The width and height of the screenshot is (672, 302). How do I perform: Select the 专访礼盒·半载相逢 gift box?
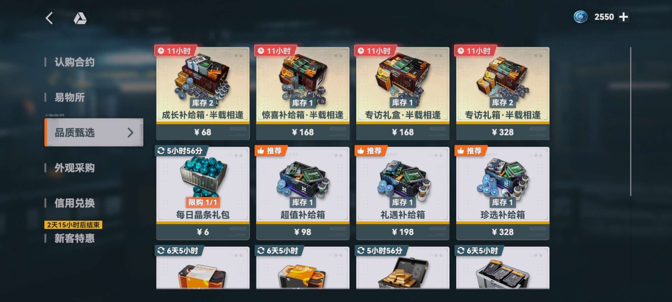[x=403, y=93]
